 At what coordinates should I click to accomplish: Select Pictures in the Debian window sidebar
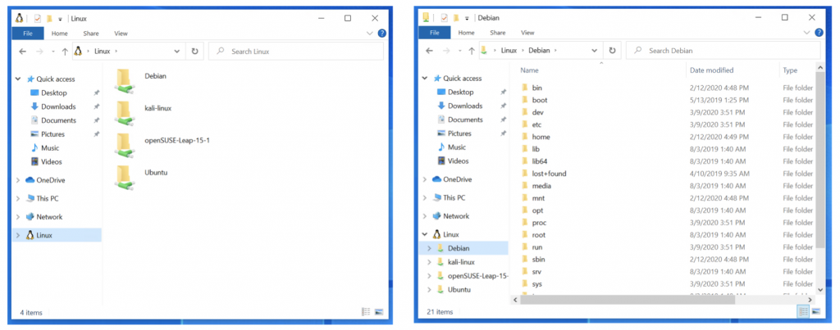459,133
